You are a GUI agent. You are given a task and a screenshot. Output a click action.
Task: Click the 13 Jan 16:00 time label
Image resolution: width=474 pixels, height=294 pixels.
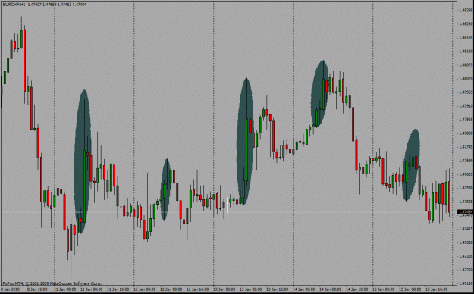(278, 289)
